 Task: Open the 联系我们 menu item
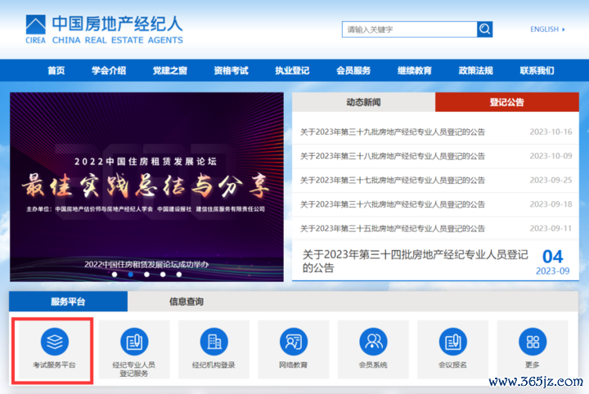tap(537, 70)
